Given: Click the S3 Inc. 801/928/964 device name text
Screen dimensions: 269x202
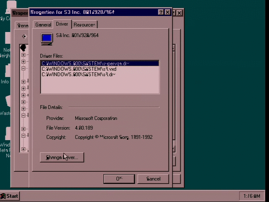Looking at the screenshot, I should [x=77, y=35].
